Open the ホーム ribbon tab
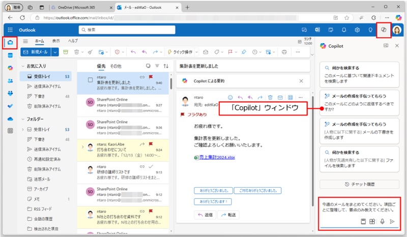Image resolution: width=407 pixels, height=237 pixels. [40, 41]
